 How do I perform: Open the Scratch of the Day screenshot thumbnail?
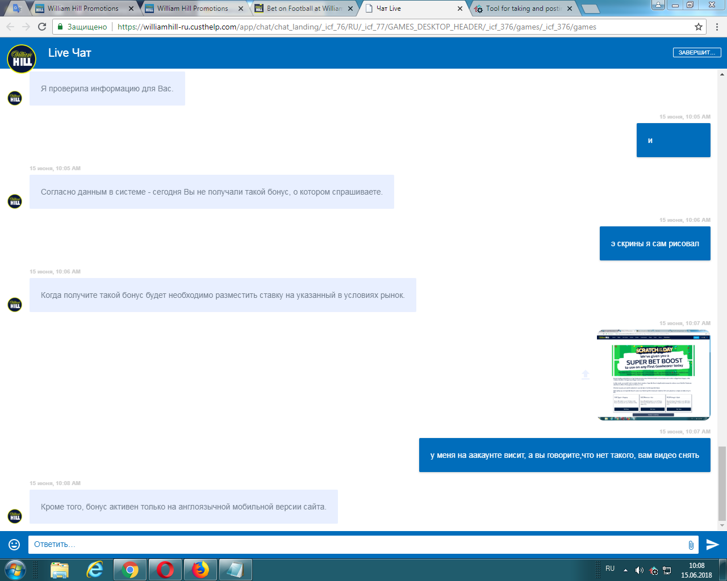653,375
